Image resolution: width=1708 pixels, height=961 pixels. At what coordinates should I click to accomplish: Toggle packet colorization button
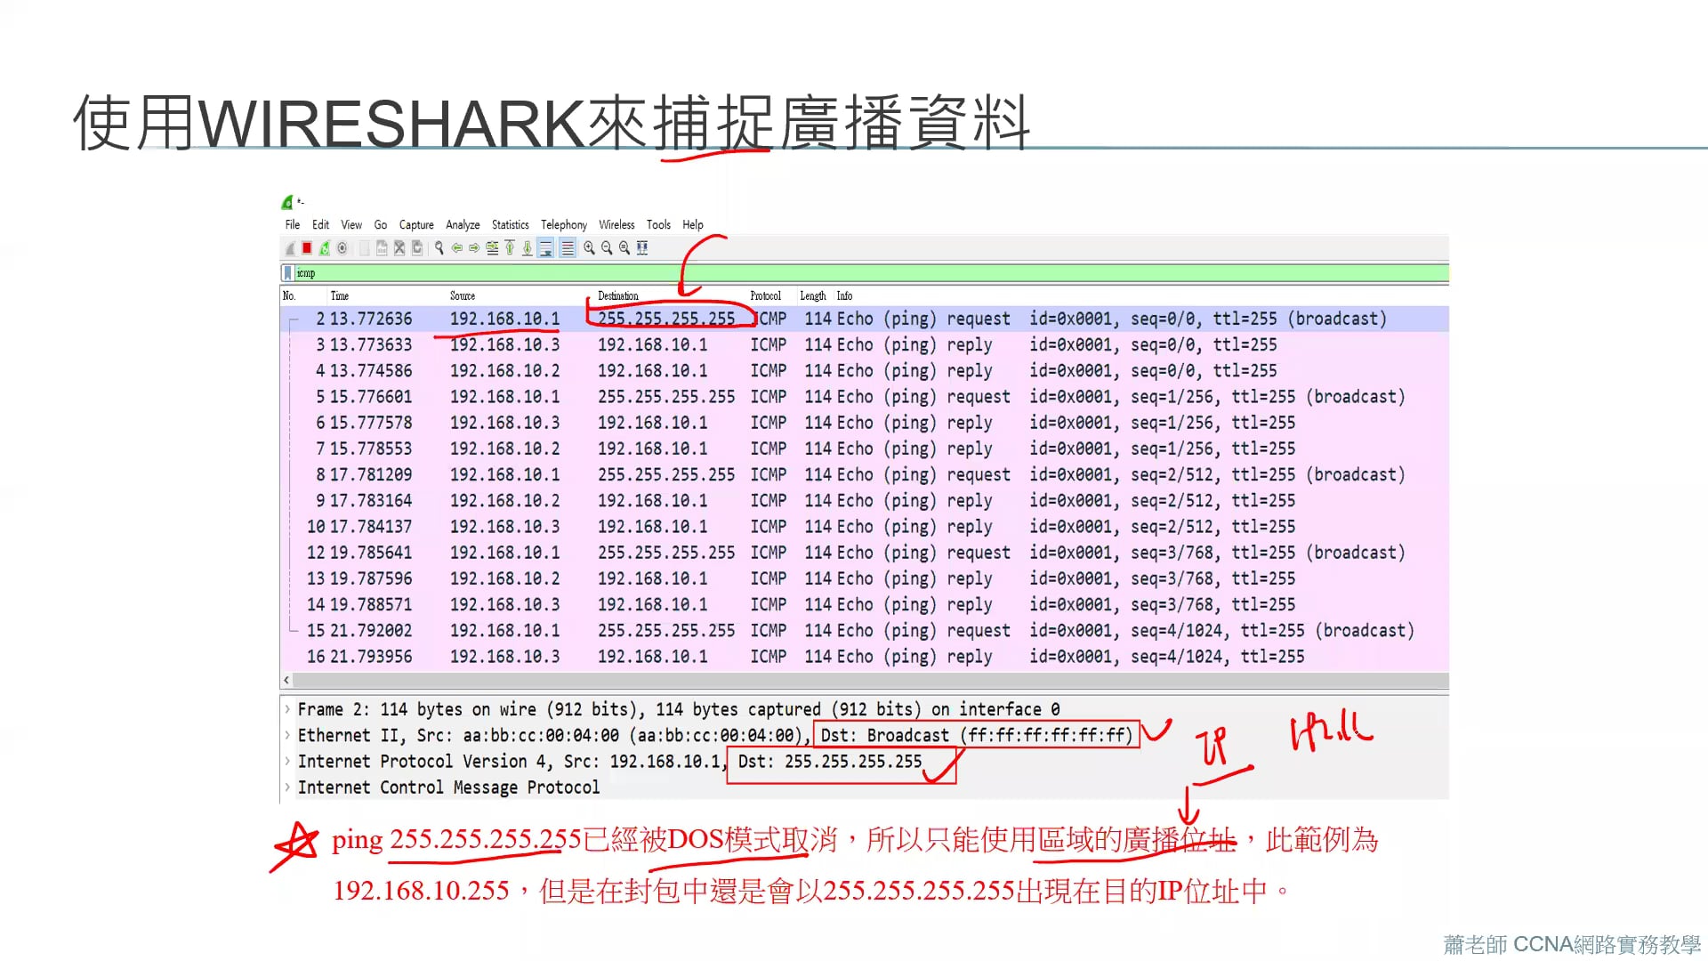[567, 248]
